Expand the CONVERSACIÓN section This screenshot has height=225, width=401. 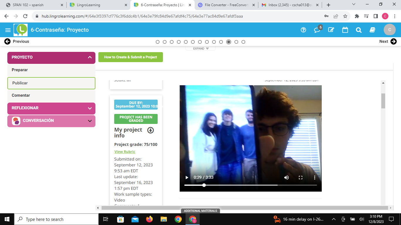90,121
